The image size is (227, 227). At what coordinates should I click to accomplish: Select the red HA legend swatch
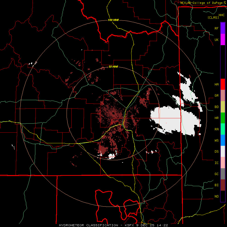coord(223,84)
